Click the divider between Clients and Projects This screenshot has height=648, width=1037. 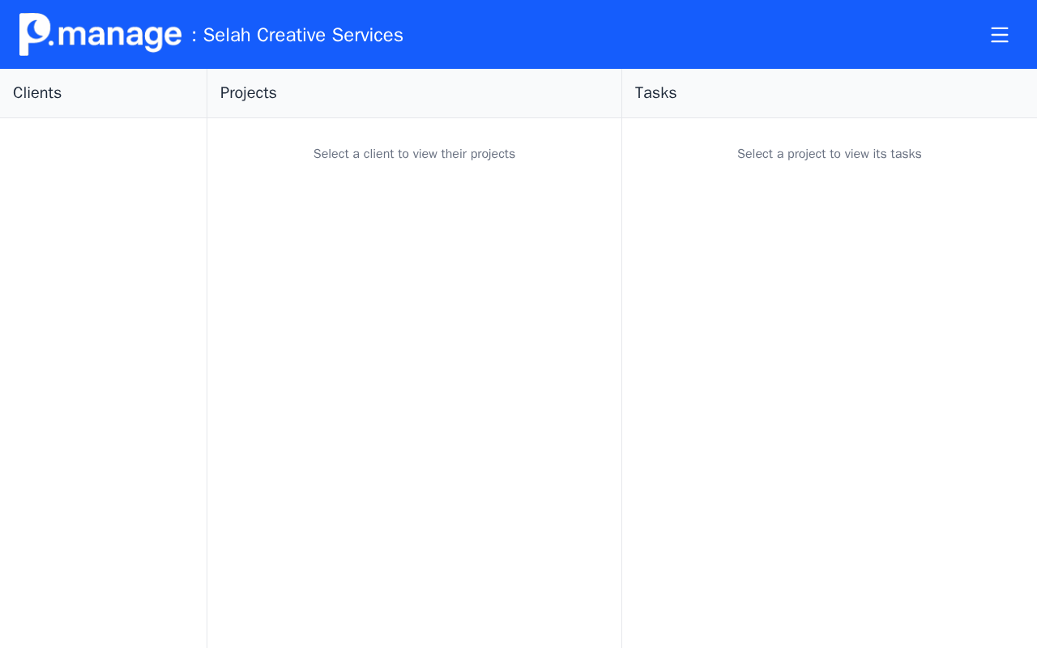click(x=207, y=364)
